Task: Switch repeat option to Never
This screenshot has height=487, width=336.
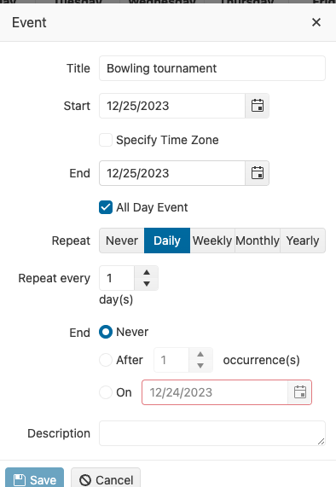Action: 122,241
